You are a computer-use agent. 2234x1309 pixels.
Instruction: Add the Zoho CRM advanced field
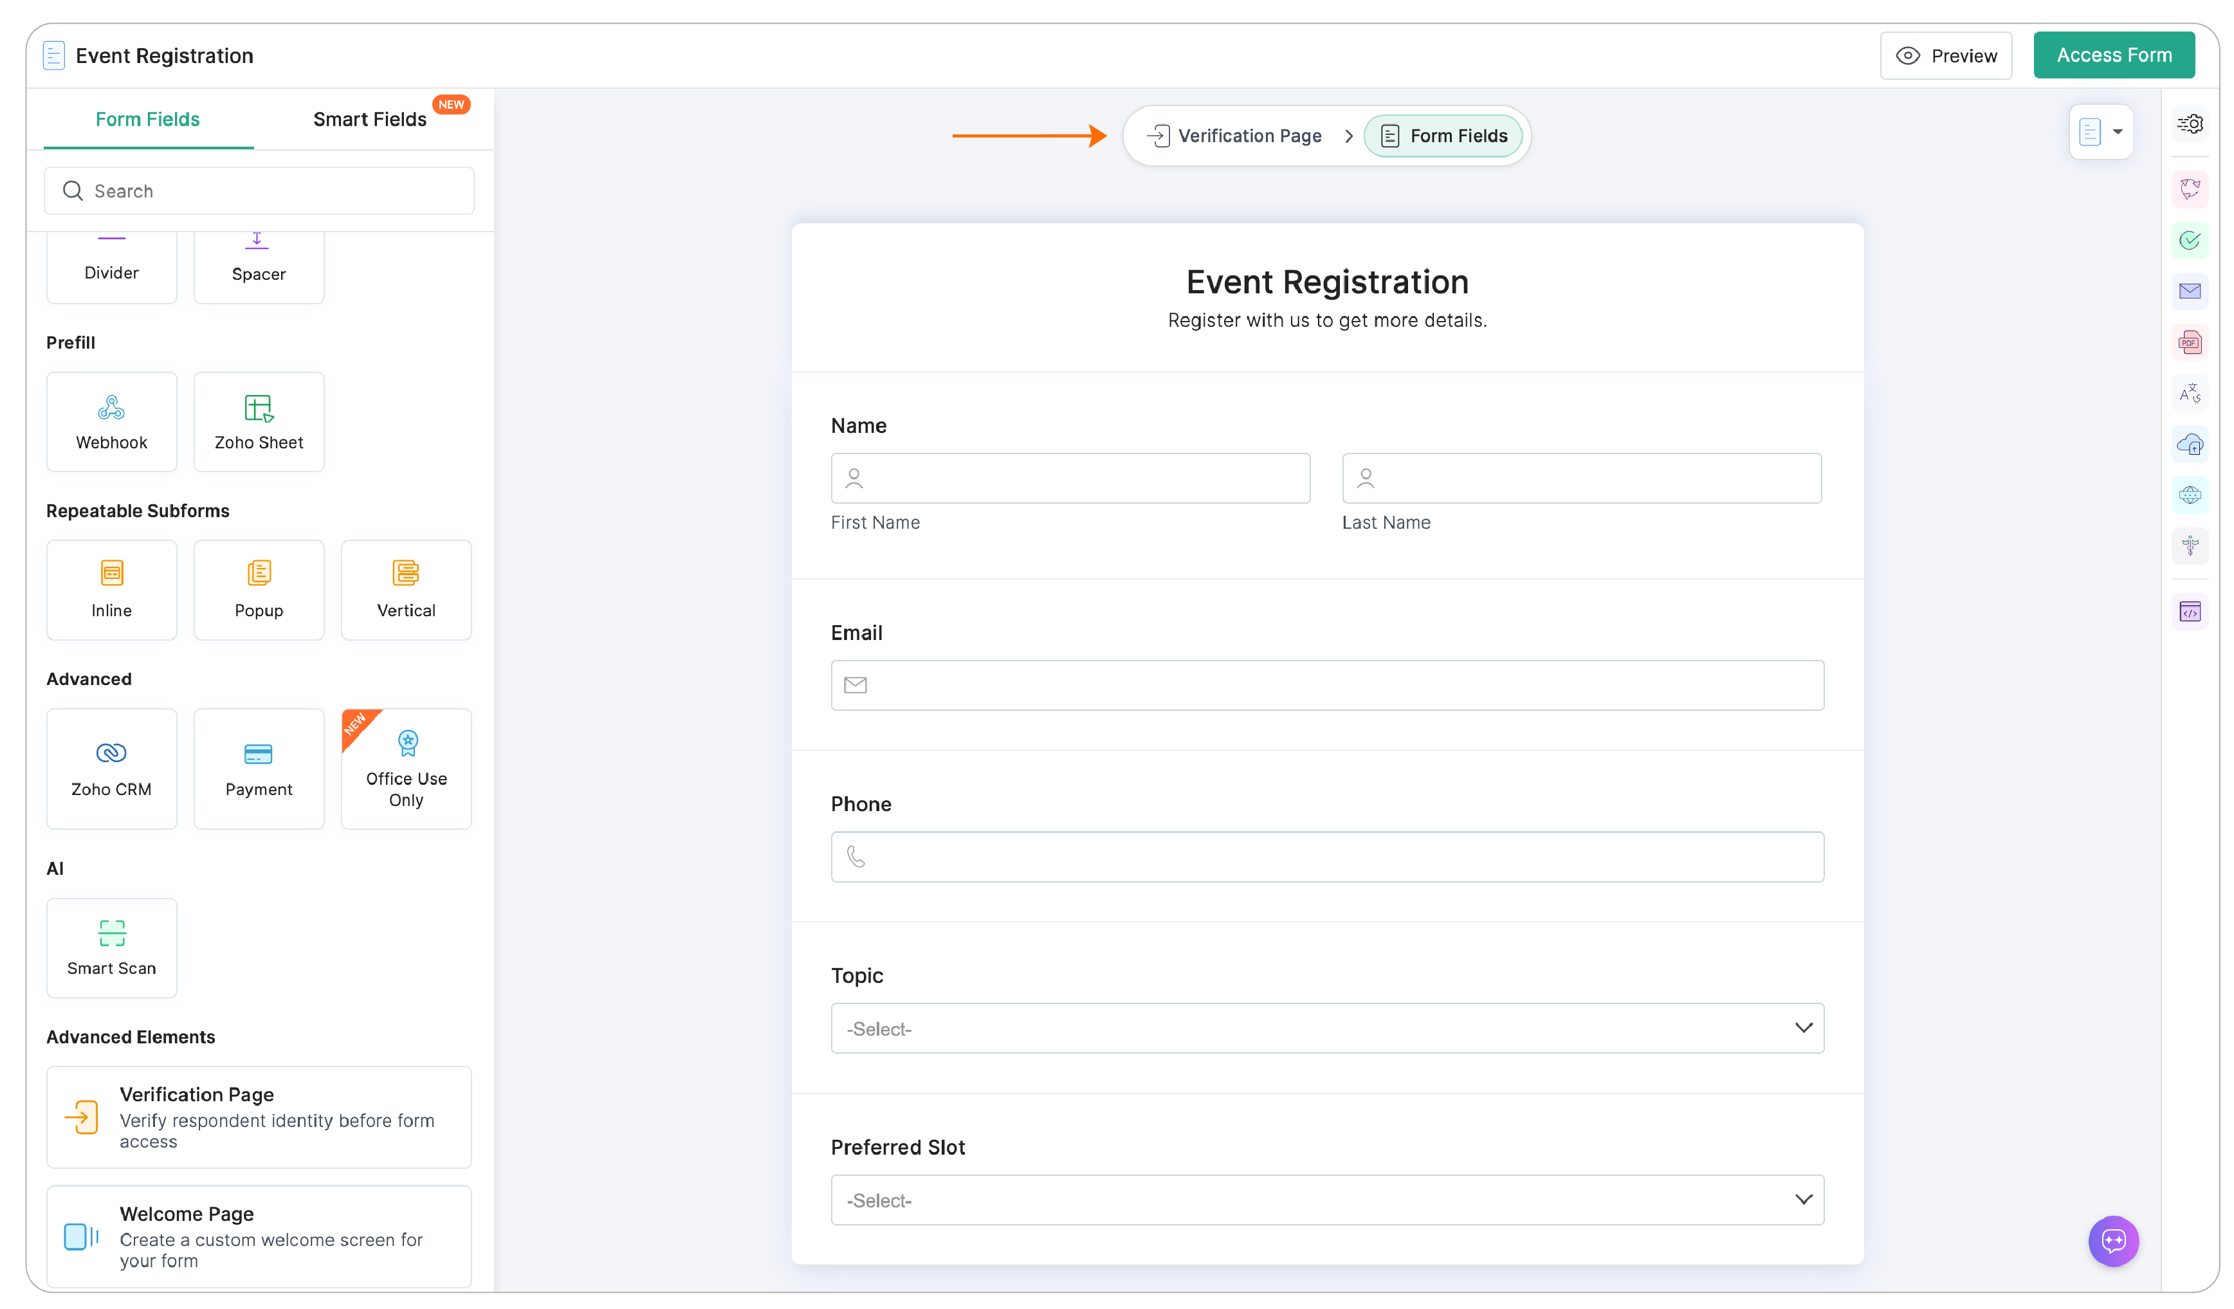(112, 769)
